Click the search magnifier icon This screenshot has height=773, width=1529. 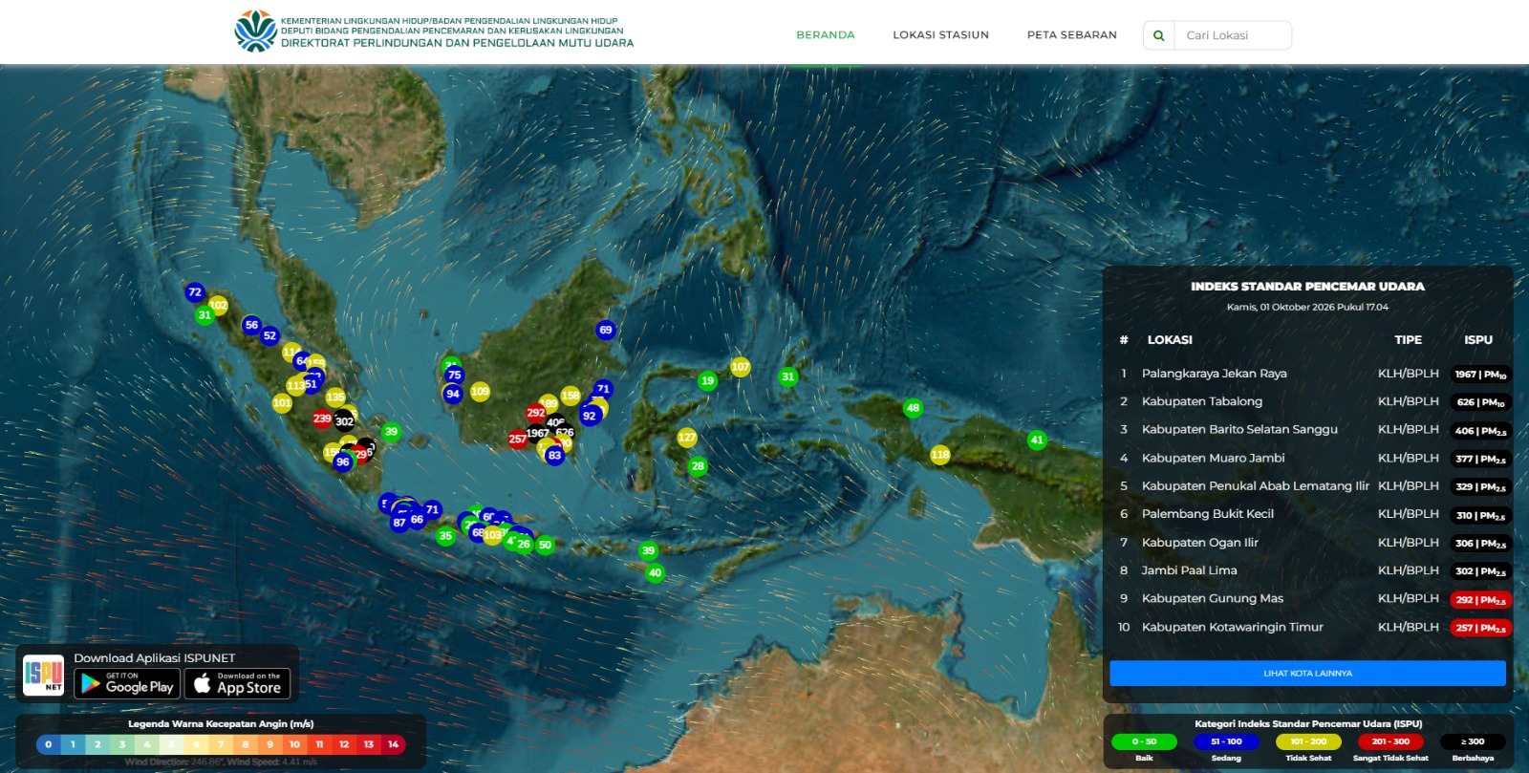[x=1159, y=35]
